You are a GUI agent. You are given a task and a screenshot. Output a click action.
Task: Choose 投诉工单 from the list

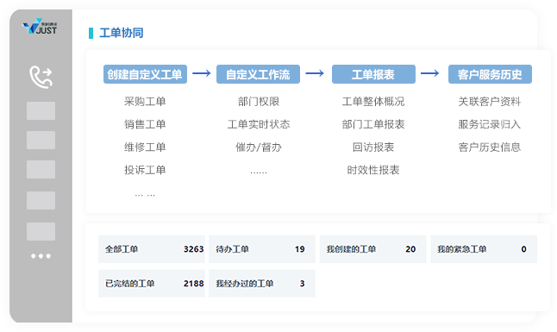[145, 170]
